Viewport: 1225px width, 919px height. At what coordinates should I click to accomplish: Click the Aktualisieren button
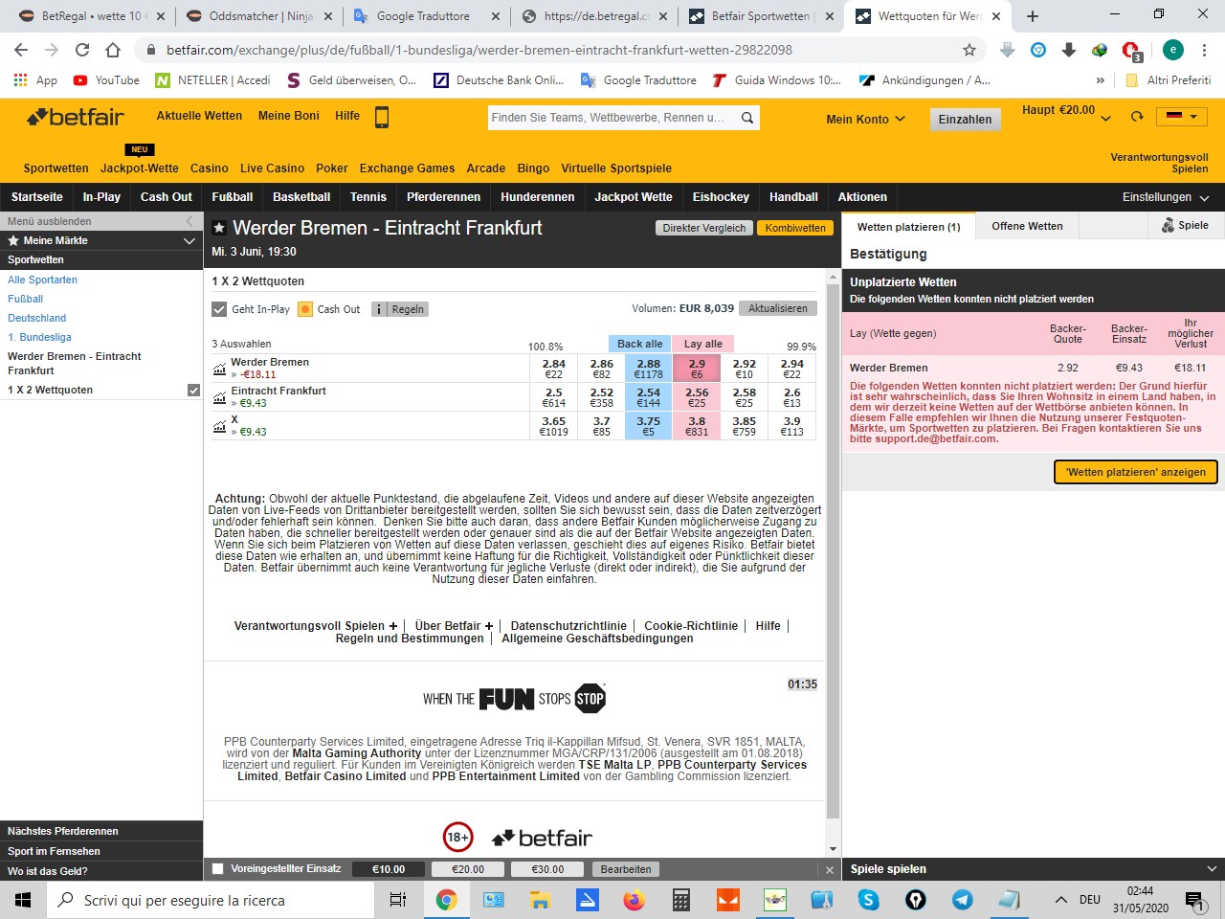coord(778,308)
